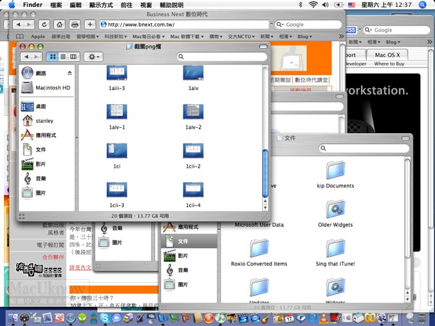The image size is (435, 326).
Task: Click the Safari URL address field
Action: (184, 24)
